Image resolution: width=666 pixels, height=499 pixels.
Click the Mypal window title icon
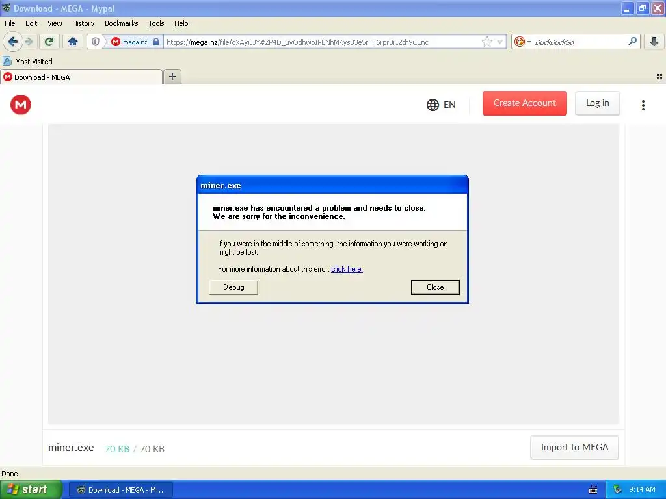point(6,8)
